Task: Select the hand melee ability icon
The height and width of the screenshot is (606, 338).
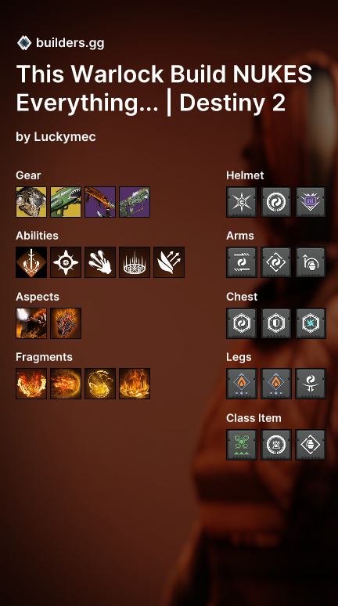Action: click(100, 262)
